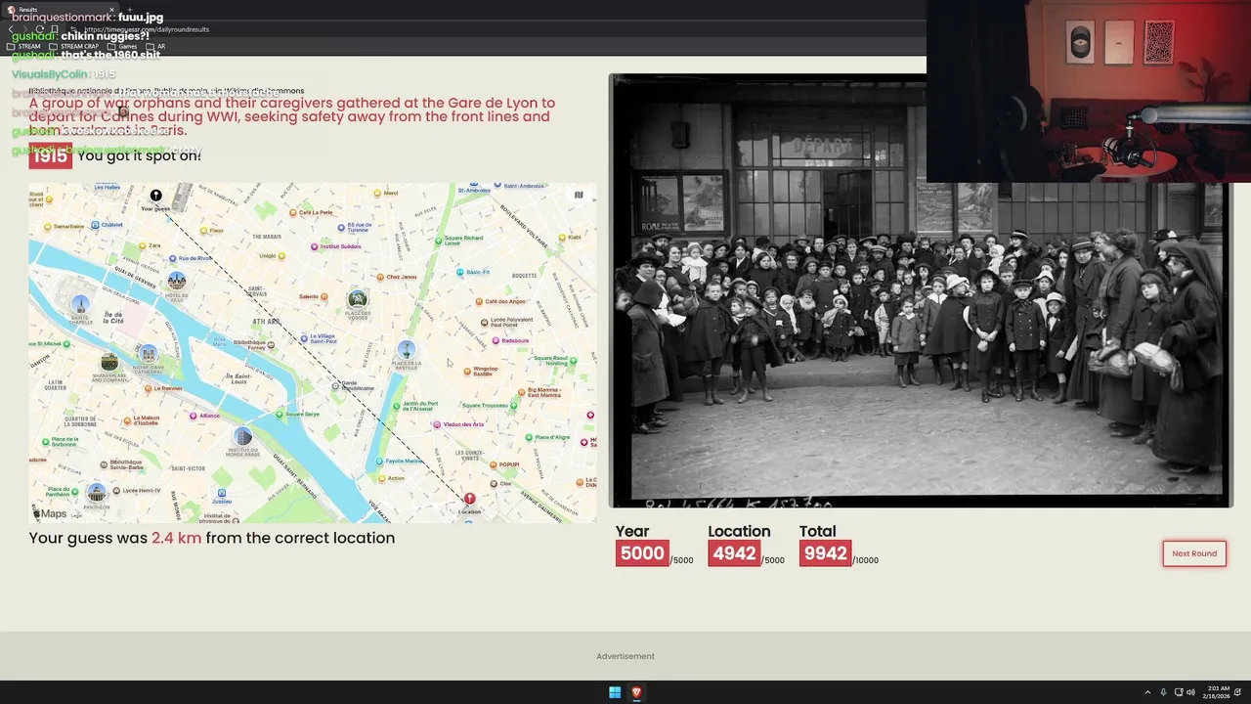Open a new browser tab
The height and width of the screenshot is (704, 1251).
coord(130,10)
